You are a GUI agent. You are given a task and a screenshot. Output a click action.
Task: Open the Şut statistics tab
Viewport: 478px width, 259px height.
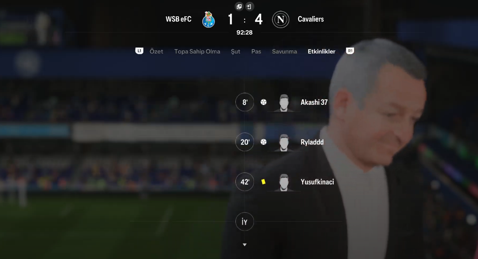tap(236, 52)
